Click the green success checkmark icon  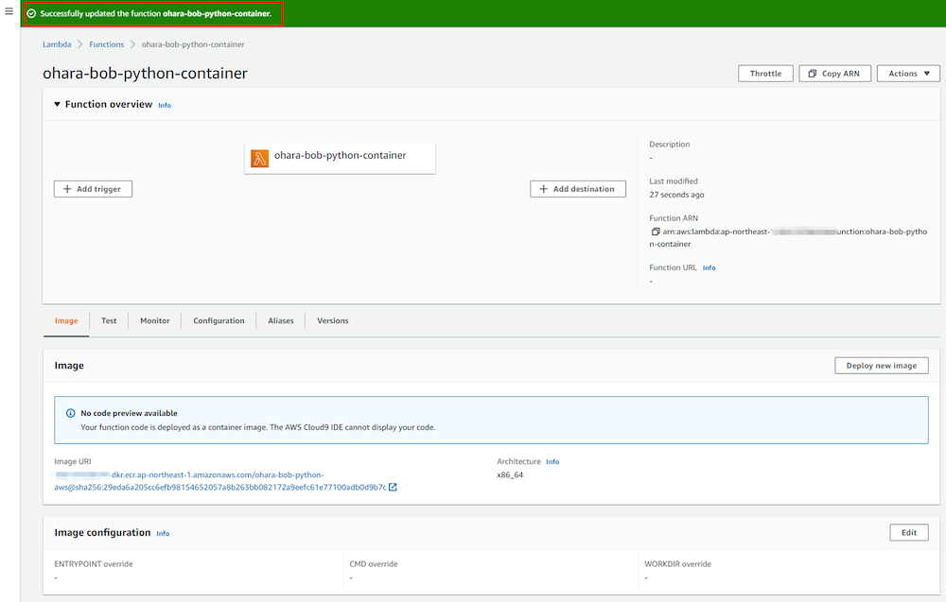31,13
